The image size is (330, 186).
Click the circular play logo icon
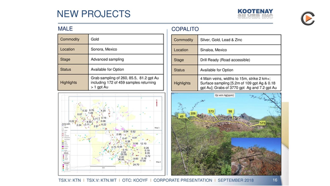click(x=307, y=19)
